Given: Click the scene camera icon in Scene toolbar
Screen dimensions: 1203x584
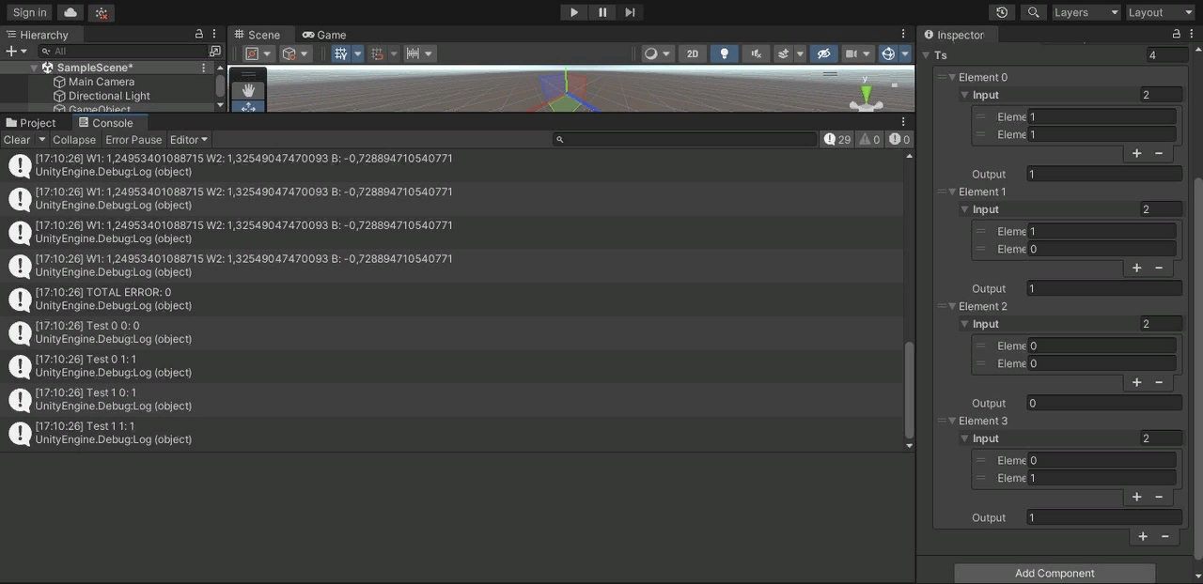Looking at the screenshot, I should [x=852, y=54].
